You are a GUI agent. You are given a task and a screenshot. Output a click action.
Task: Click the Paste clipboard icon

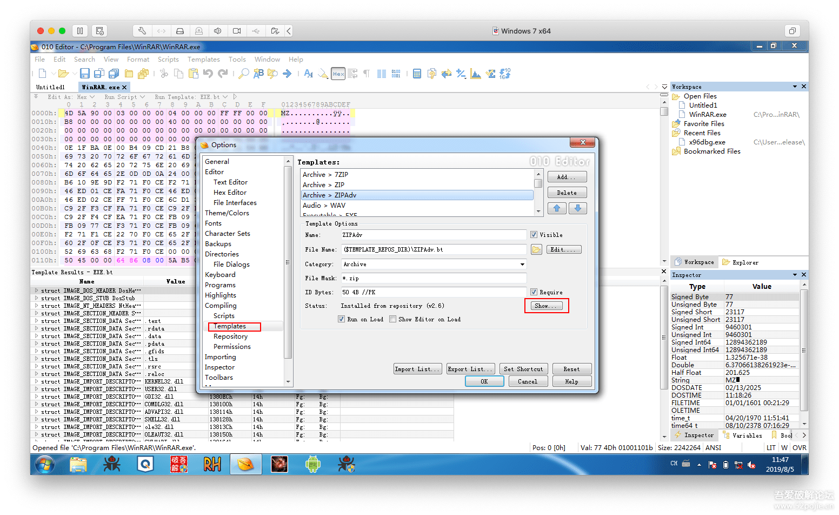[193, 74]
